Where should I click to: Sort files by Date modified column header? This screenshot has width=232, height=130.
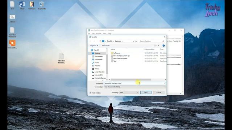[x=149, y=49]
